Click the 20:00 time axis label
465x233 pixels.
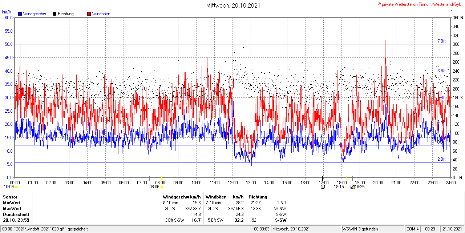(378, 182)
